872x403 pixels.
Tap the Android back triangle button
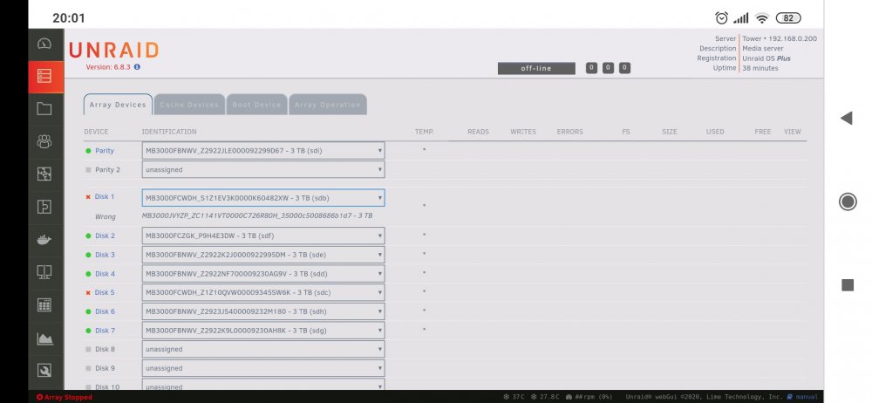tap(847, 118)
